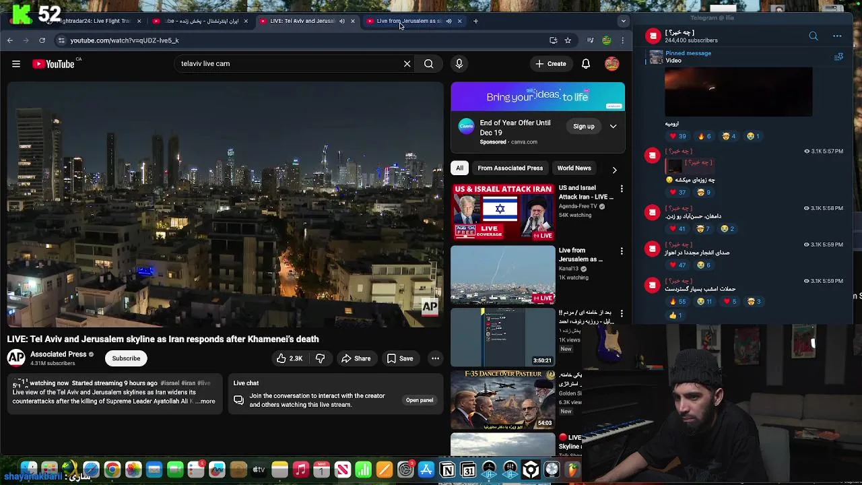Launch Music app from the Dock
Image resolution: width=862 pixels, height=485 pixels.
pos(300,470)
